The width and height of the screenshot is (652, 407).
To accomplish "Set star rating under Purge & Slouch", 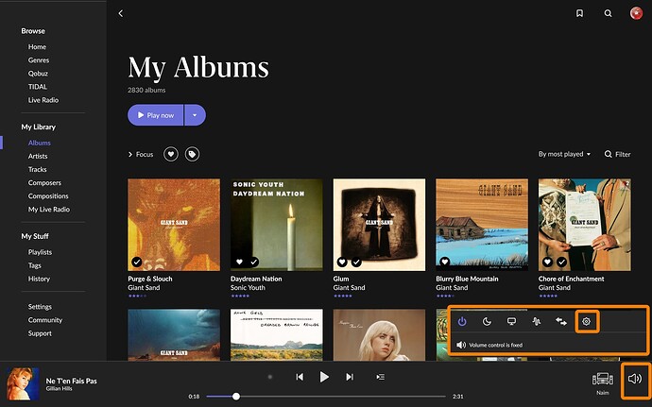I will coord(137,296).
